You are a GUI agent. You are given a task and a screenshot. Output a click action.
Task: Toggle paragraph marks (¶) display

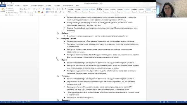click(65, 9)
